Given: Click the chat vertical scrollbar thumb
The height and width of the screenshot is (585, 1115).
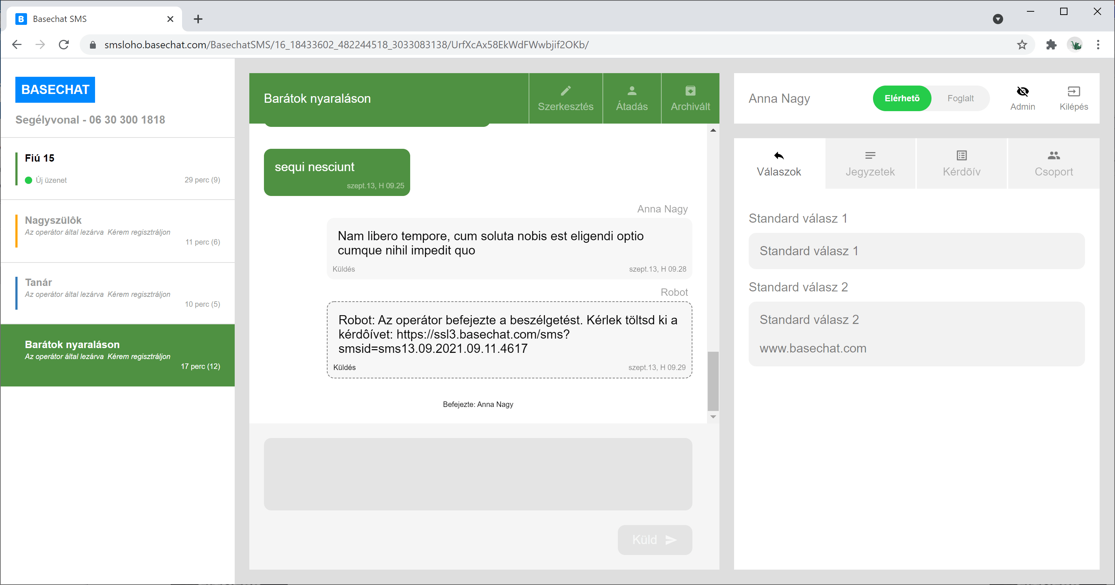Looking at the screenshot, I should coord(713,381).
